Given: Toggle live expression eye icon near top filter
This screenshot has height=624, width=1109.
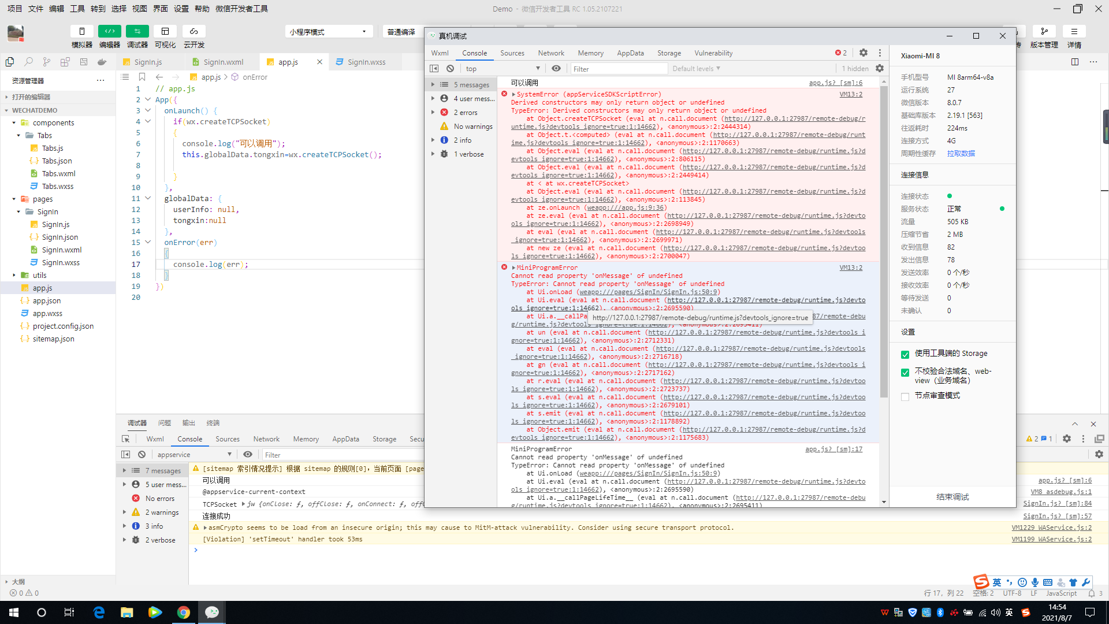Looking at the screenshot, I should (556, 68).
